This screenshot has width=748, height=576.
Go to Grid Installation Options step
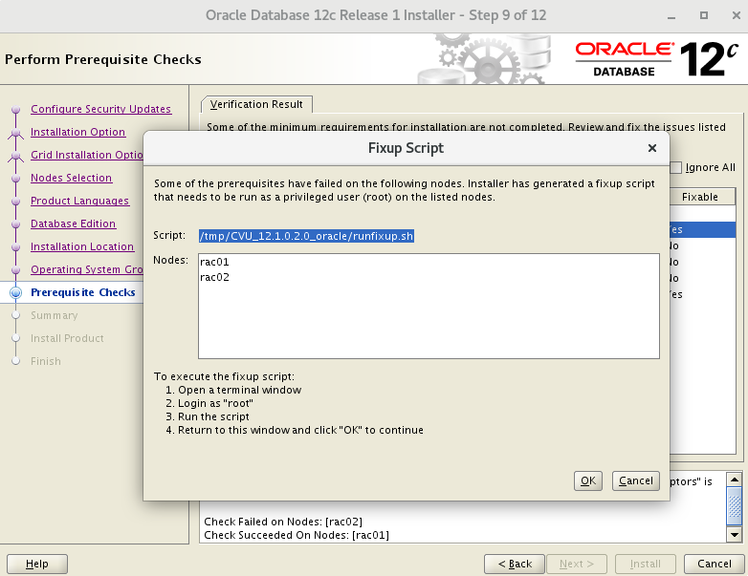[86, 155]
